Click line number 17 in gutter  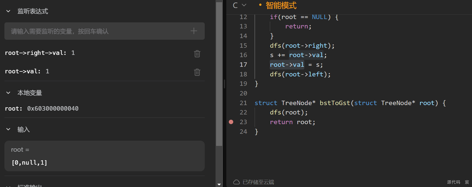243,65
